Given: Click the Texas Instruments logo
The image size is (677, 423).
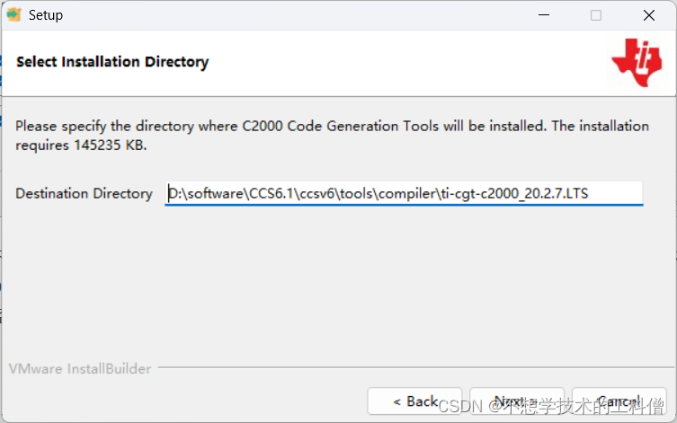Looking at the screenshot, I should point(637,63).
